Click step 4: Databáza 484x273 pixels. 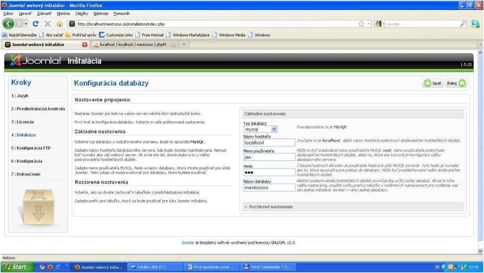(23, 135)
